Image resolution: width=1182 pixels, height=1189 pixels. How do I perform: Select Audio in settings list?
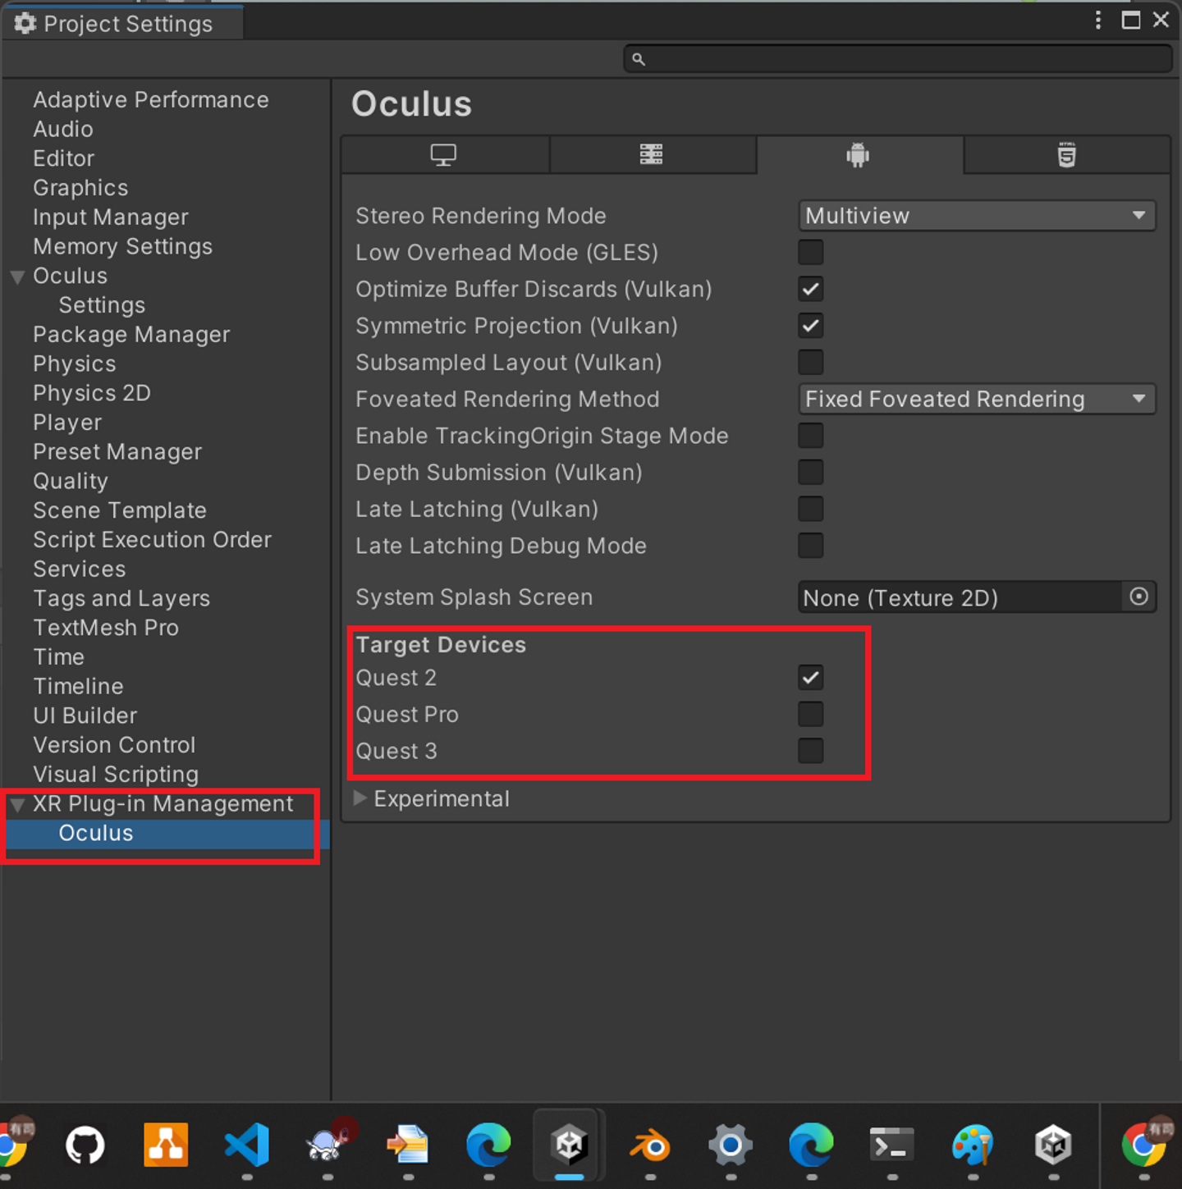(x=63, y=129)
